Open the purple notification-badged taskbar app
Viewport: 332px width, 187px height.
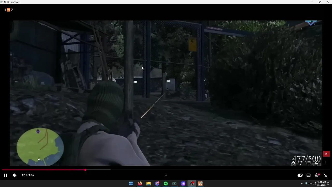[x=157, y=184]
